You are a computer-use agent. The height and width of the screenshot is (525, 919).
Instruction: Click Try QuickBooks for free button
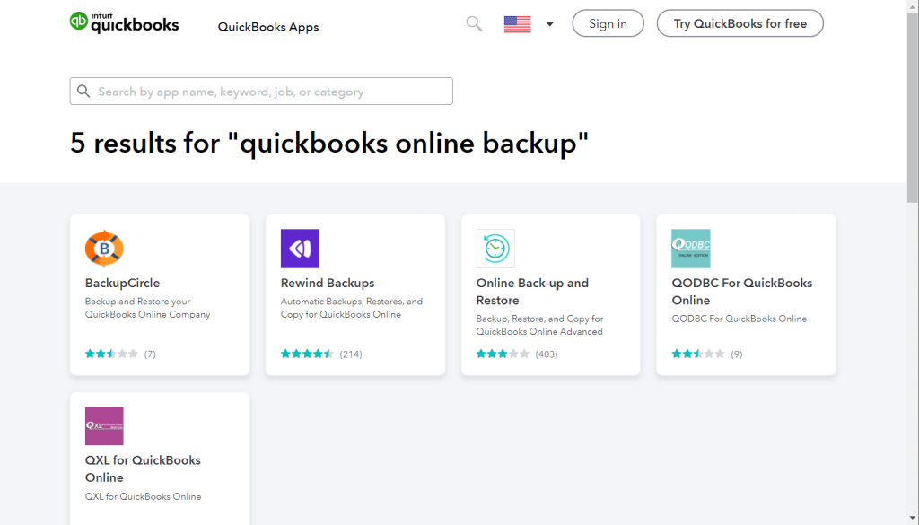[740, 23]
